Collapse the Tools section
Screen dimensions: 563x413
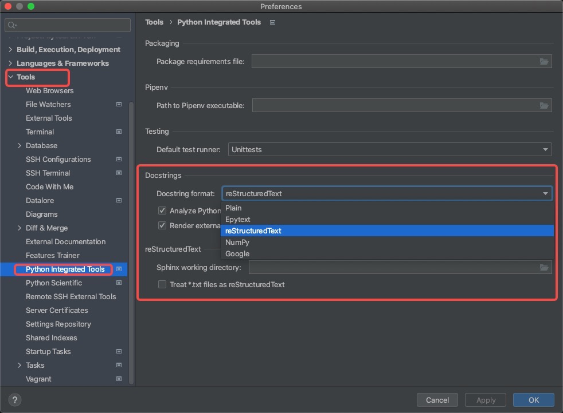(11, 77)
